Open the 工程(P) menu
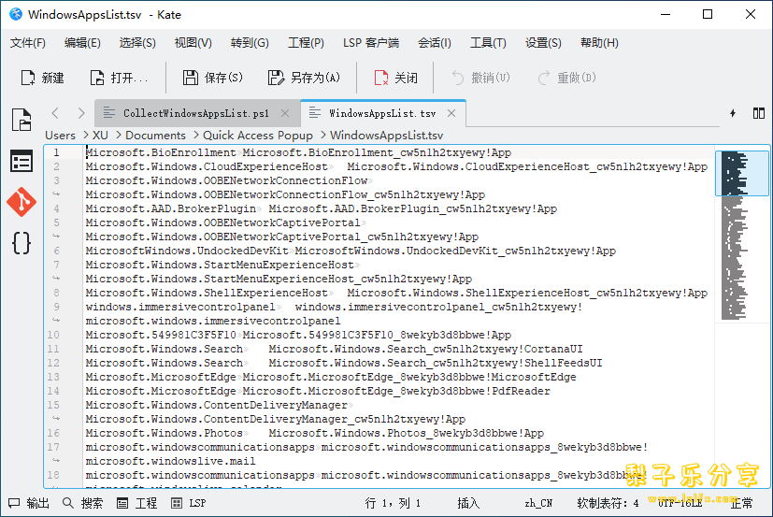Viewport: 773px width, 517px height. coord(306,43)
